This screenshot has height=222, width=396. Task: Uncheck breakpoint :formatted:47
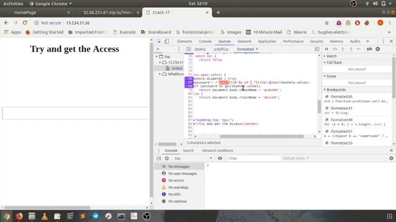[x=327, y=108]
